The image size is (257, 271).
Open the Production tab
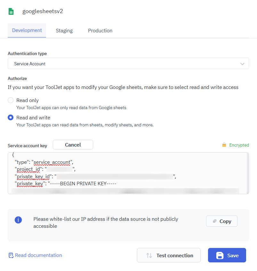coord(100,30)
